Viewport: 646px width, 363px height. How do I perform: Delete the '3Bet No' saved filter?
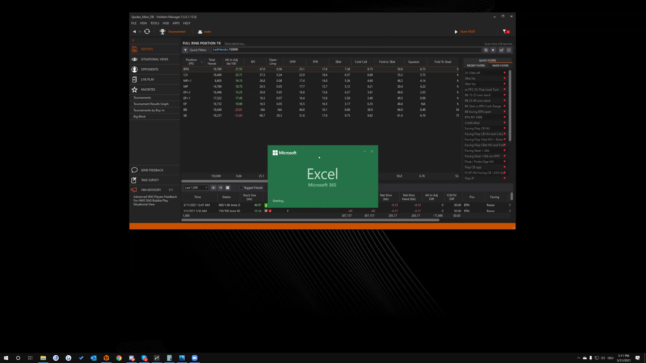504,78
